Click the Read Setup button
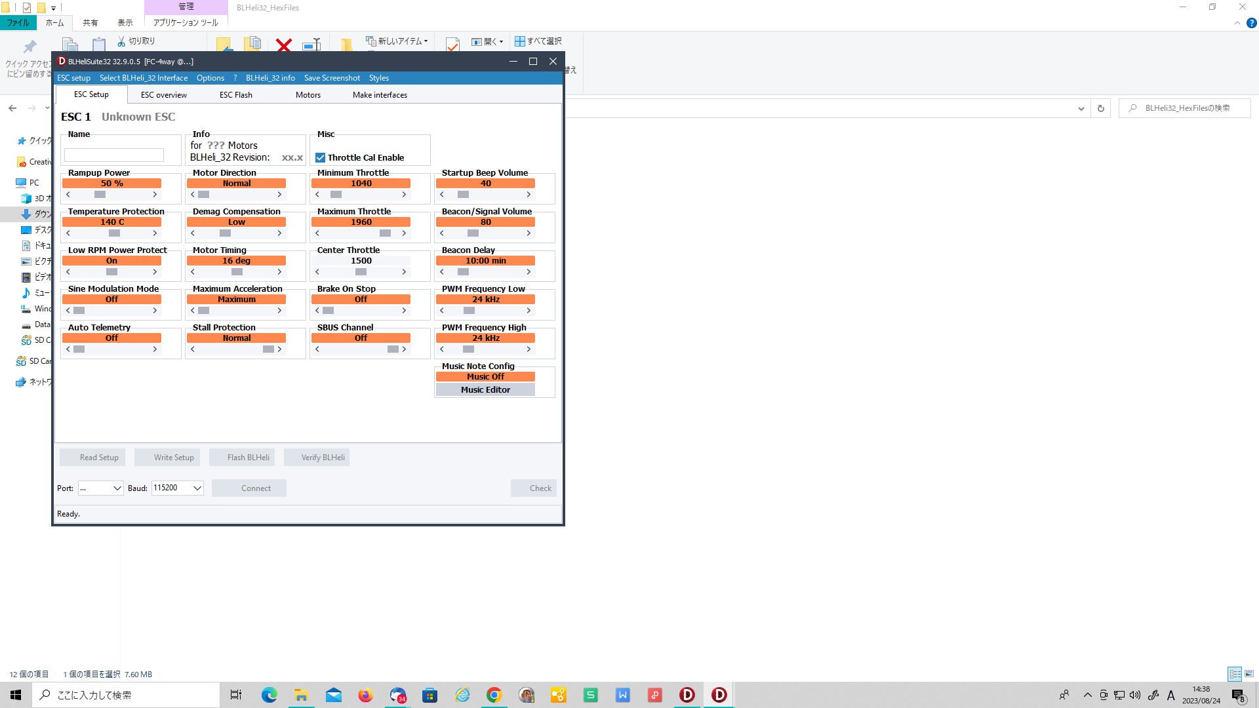Image resolution: width=1259 pixels, height=708 pixels. (92, 458)
